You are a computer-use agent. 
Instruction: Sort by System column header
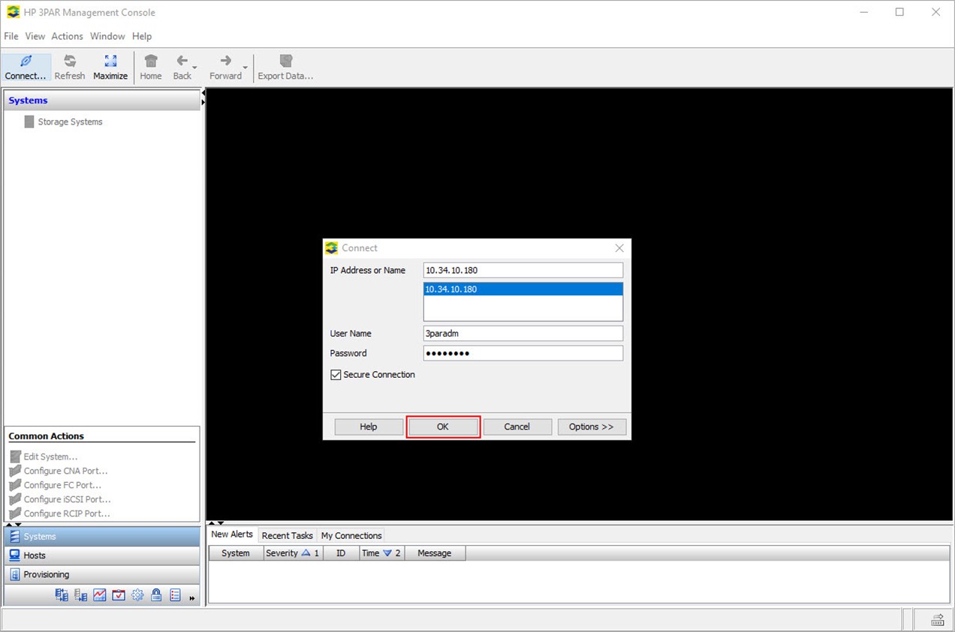(235, 553)
